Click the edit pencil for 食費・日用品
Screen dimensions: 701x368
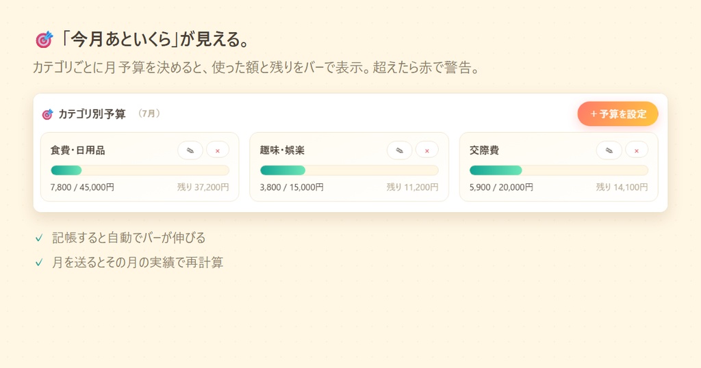tap(190, 150)
